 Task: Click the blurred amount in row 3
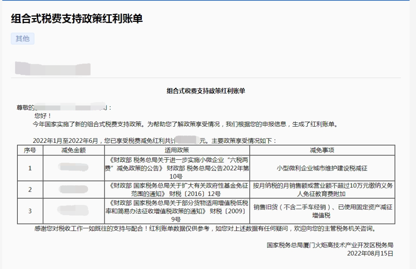click(x=74, y=211)
